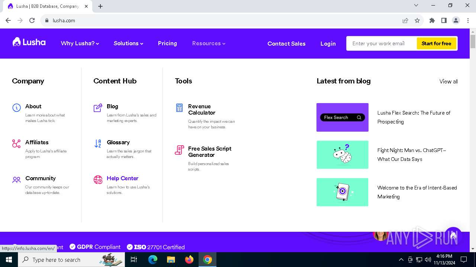The image size is (476, 267).
Task: Bookmark this tab with star icon
Action: (x=417, y=20)
